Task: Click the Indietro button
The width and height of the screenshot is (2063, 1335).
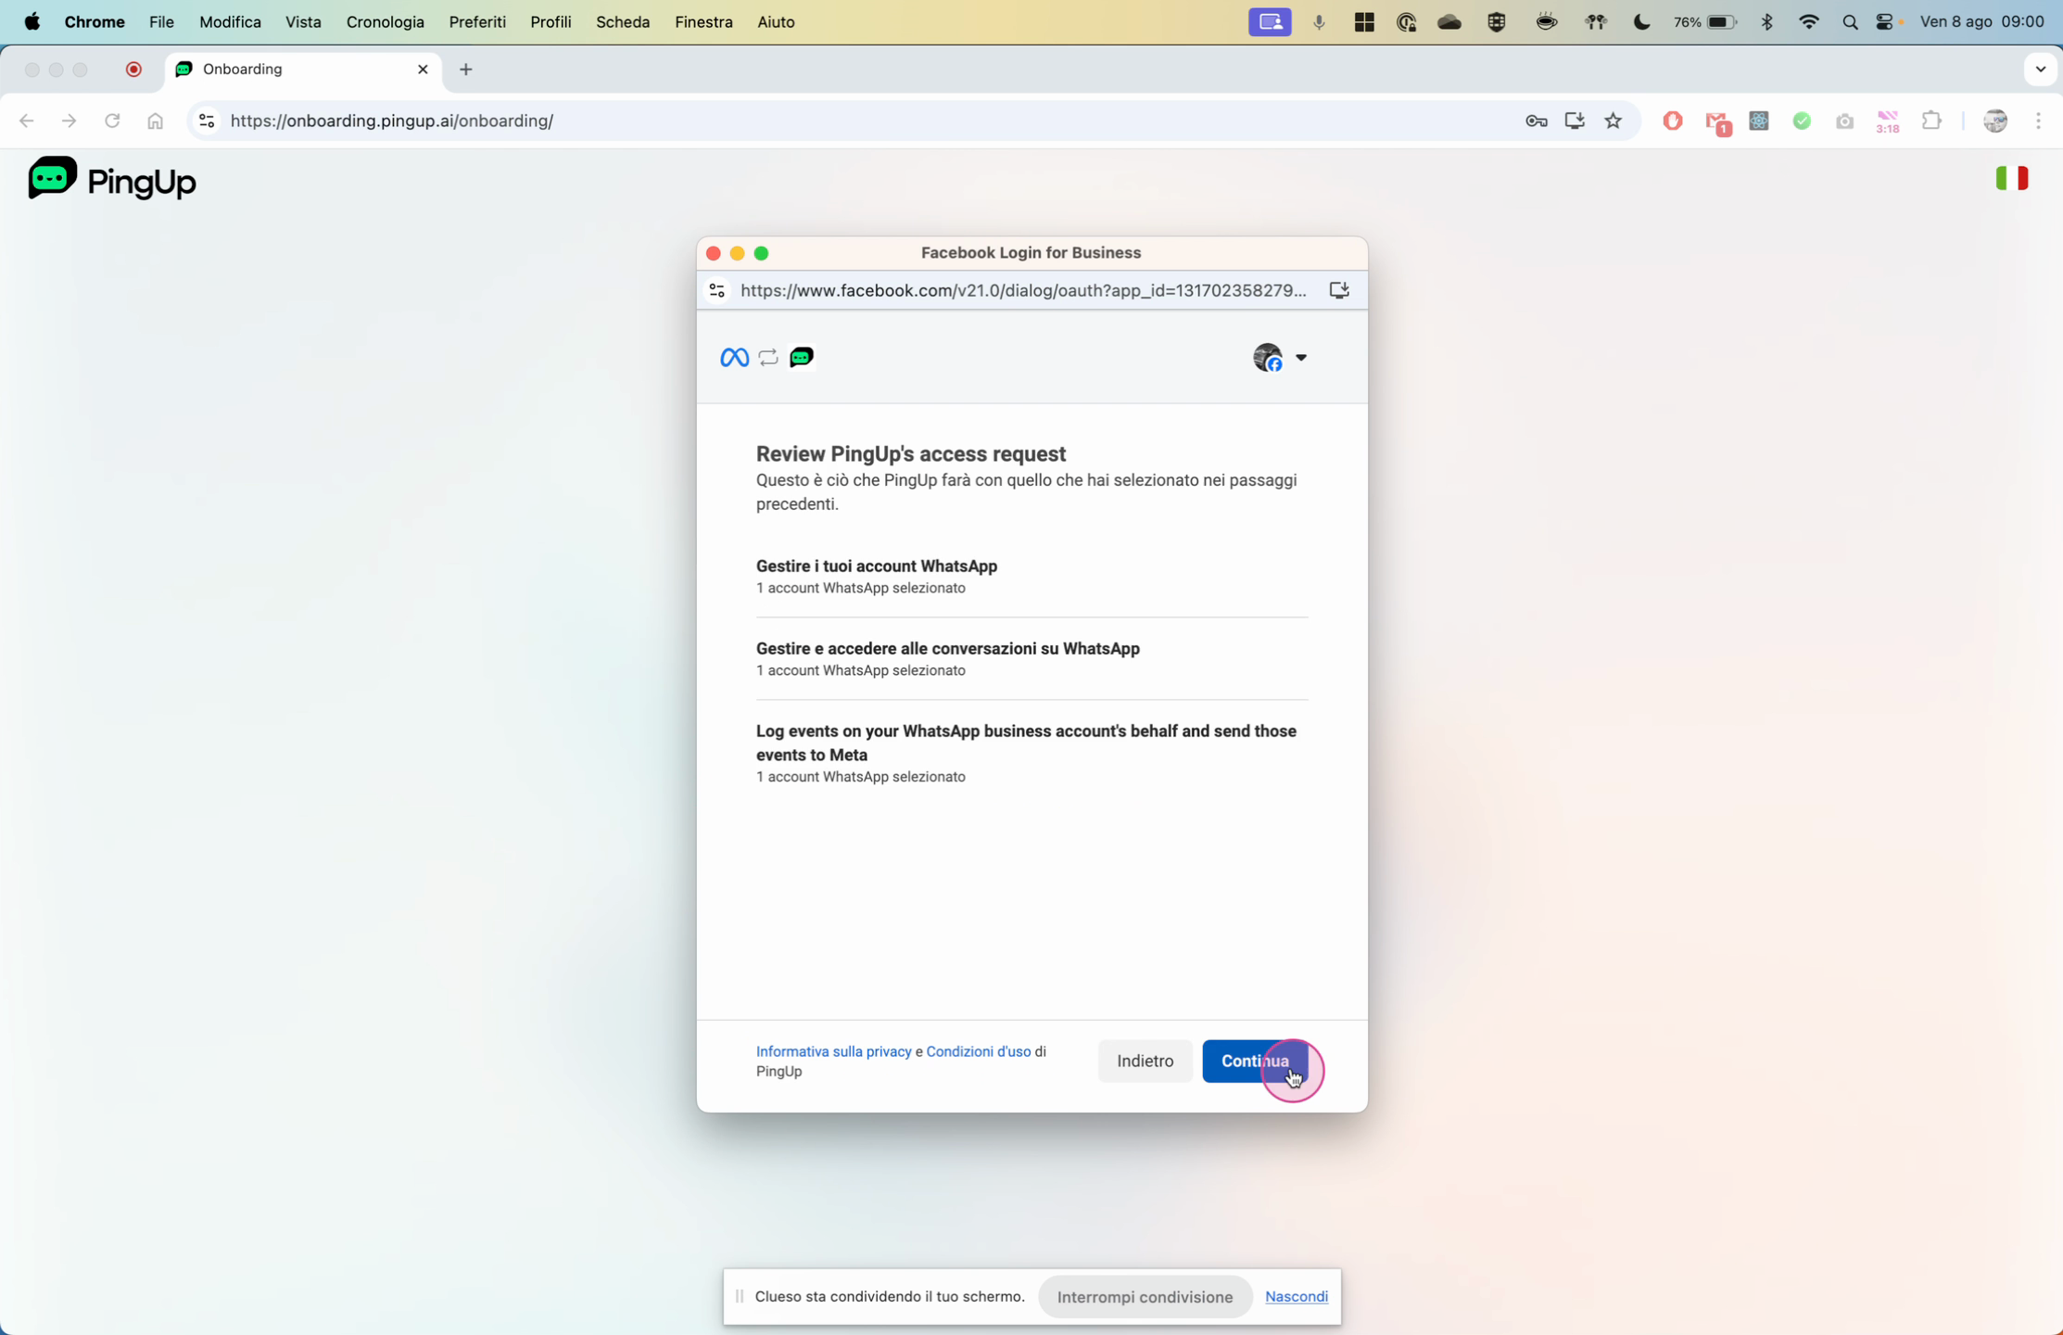Action: pos(1145,1061)
